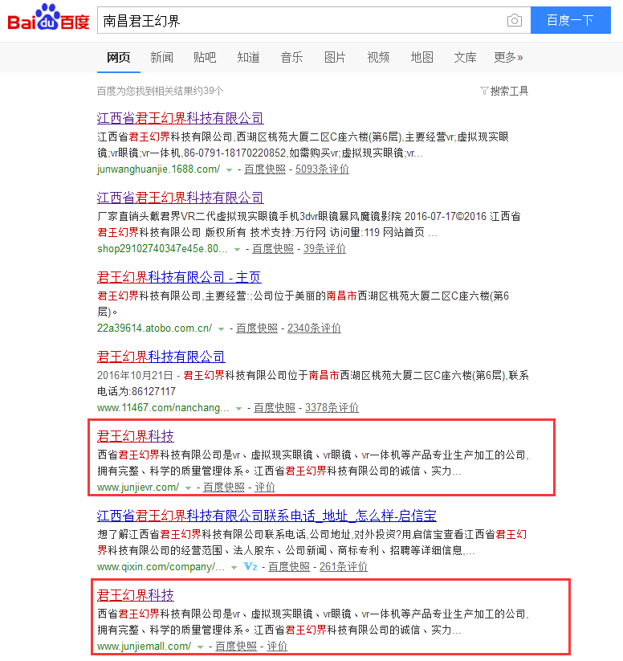Open 评价 link for junjiemall.com result
This screenshot has width=623, height=661.
pyautogui.click(x=277, y=647)
